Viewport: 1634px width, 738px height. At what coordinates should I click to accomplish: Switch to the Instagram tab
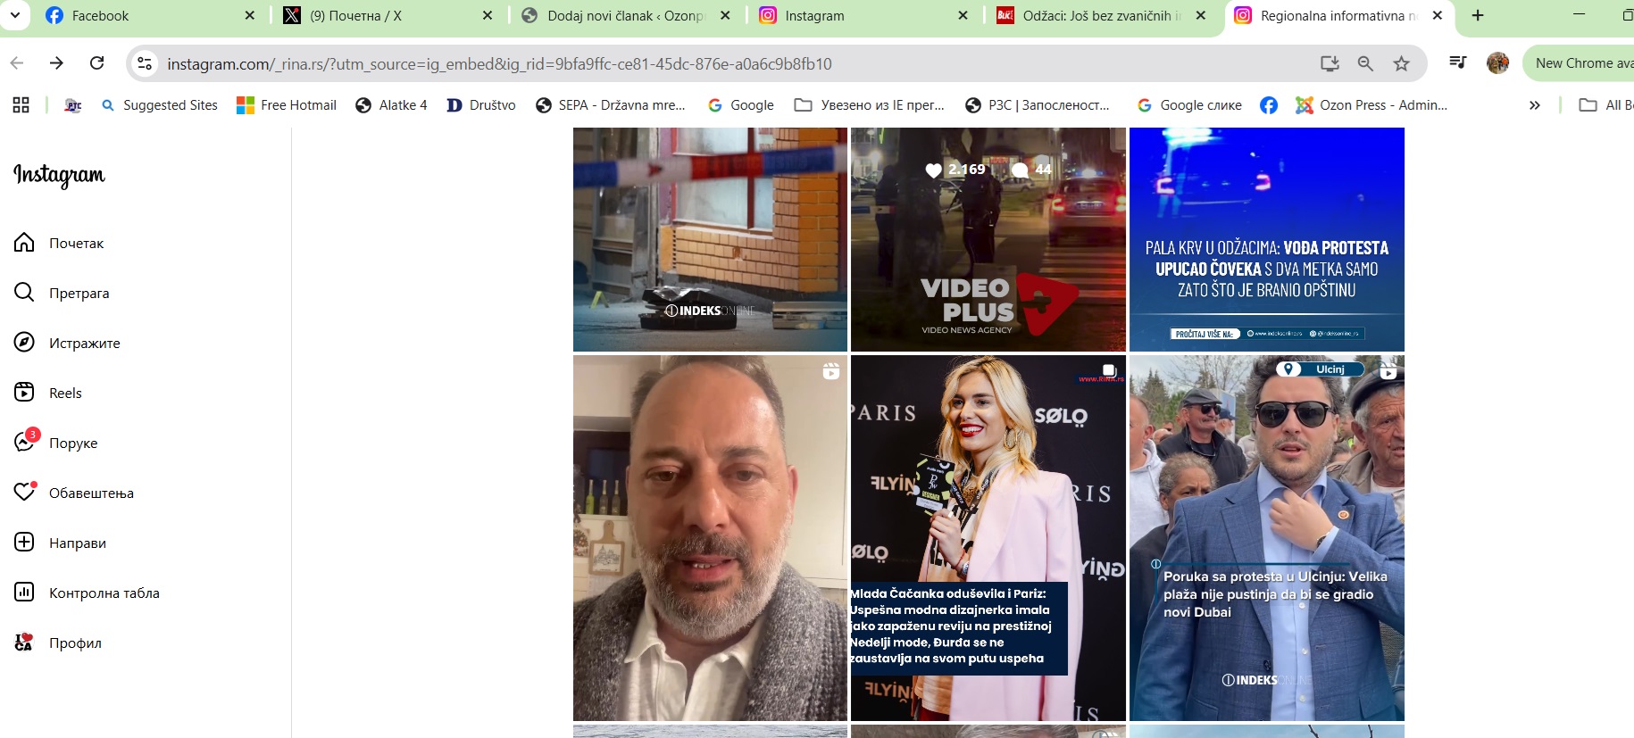[x=863, y=15]
